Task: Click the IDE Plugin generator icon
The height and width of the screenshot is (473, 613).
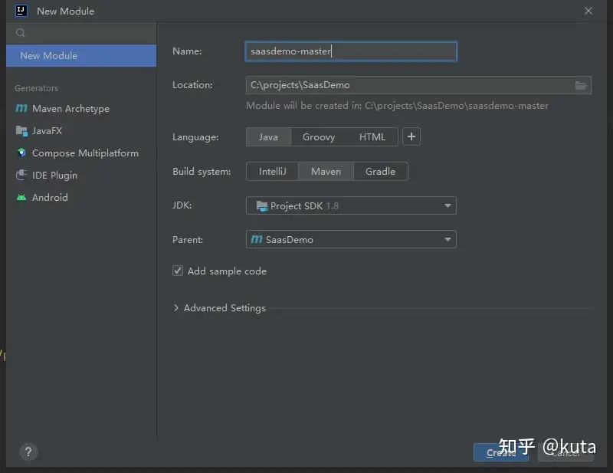Action: pyautogui.click(x=21, y=176)
